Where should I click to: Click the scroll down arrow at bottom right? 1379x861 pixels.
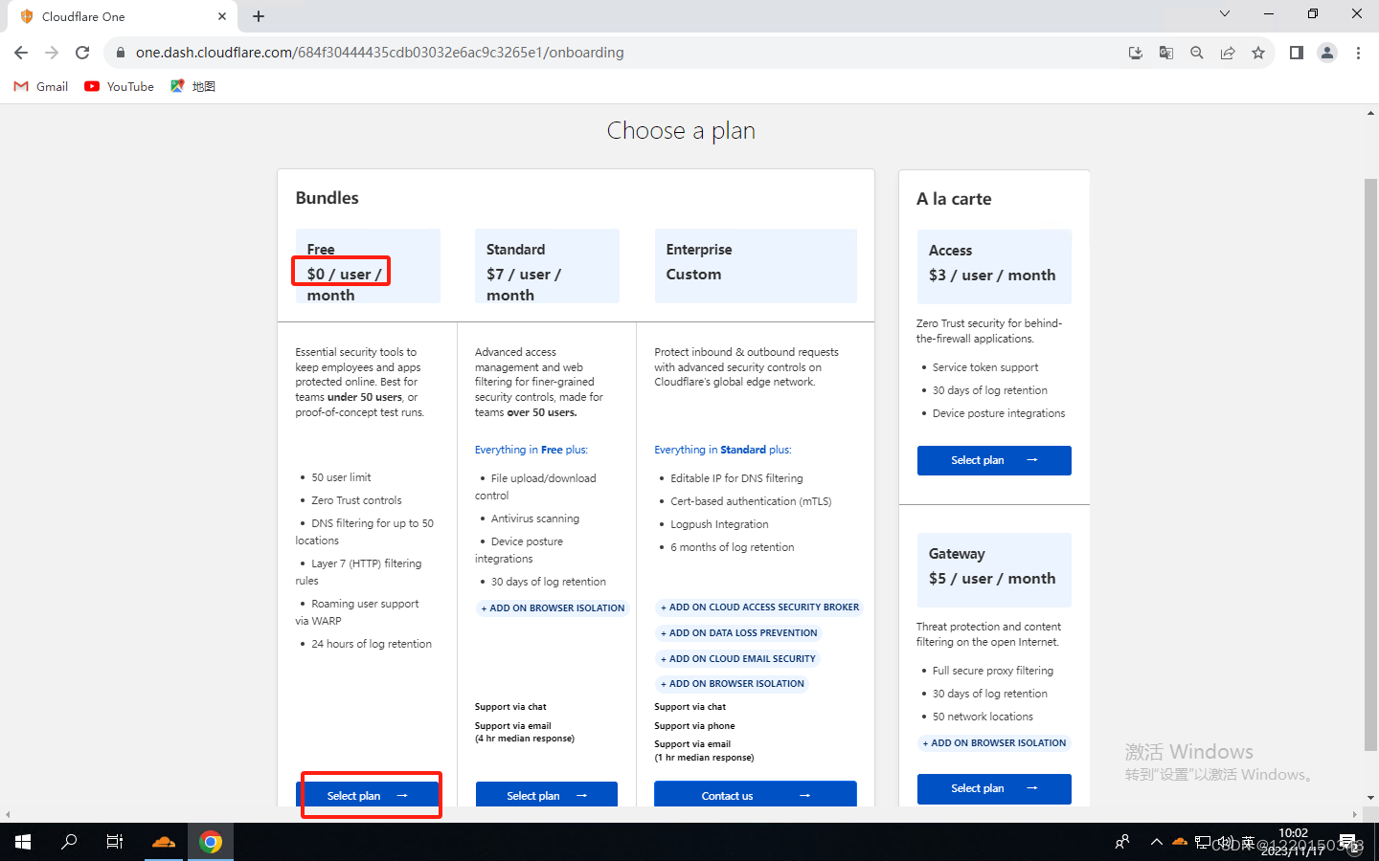[1371, 797]
